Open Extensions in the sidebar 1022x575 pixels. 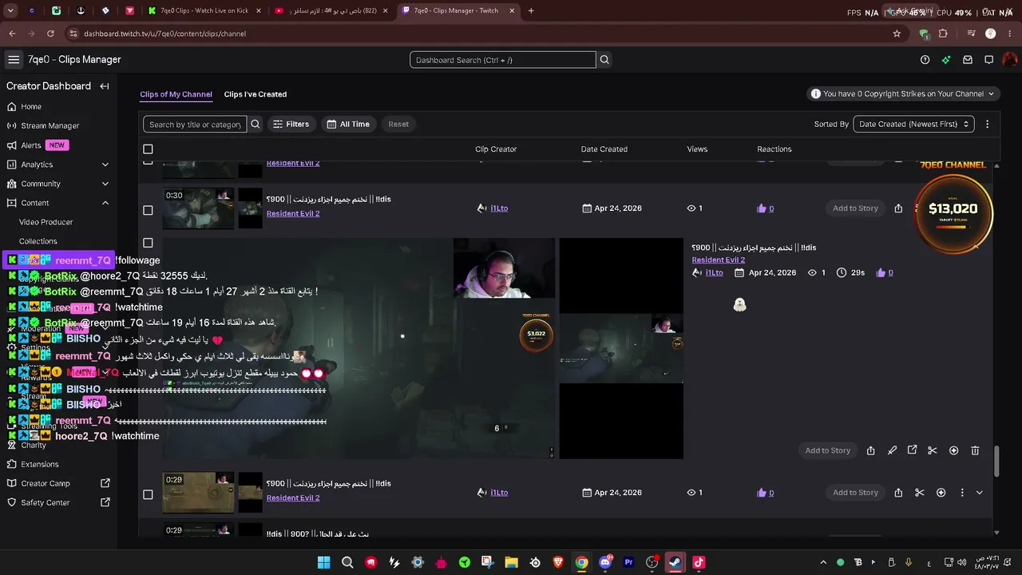point(40,464)
